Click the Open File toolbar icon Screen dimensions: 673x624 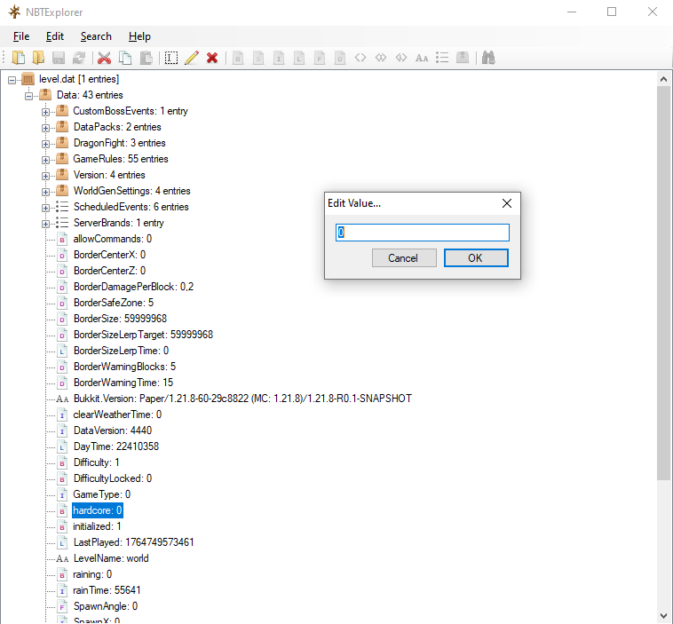(18, 58)
